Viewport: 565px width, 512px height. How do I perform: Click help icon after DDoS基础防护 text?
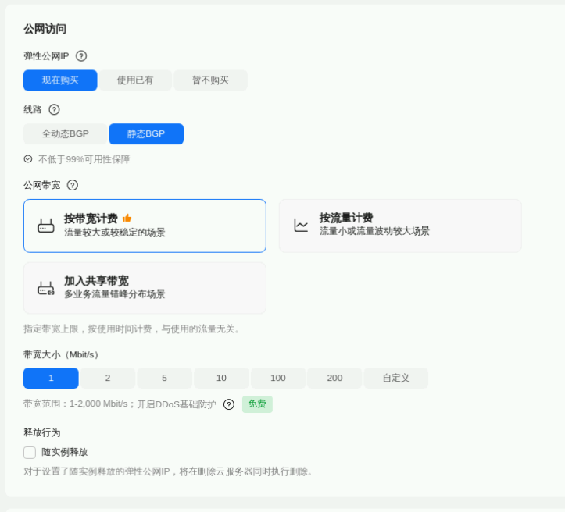tap(229, 404)
